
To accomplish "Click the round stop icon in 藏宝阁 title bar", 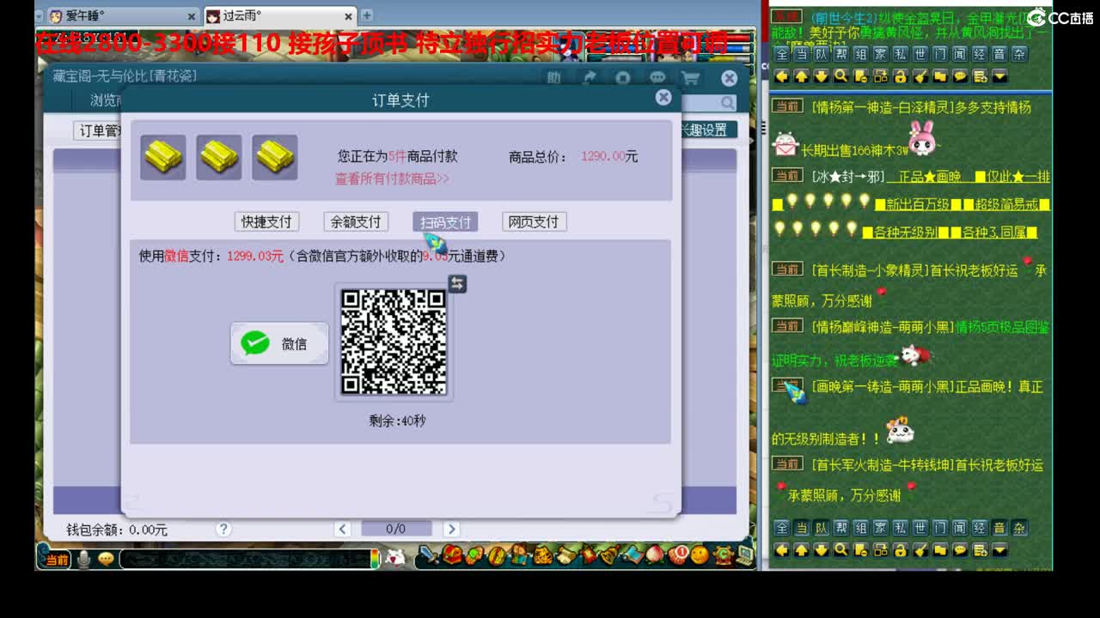I will point(623,78).
